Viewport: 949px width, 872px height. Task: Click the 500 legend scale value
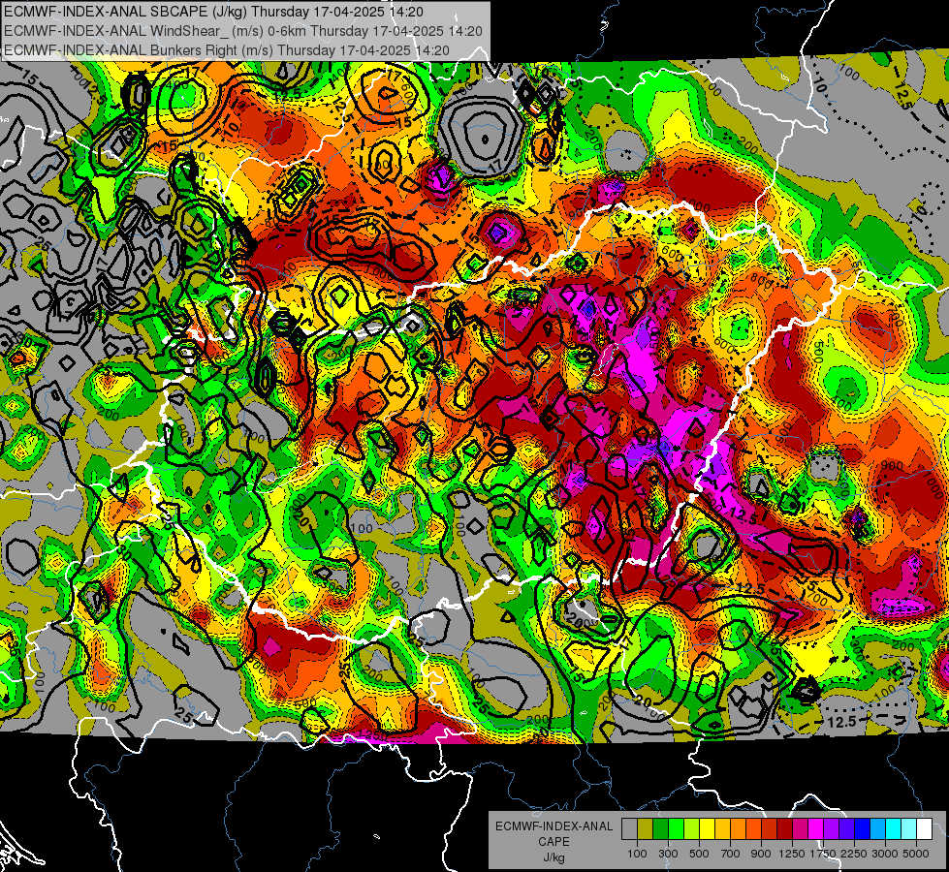pyautogui.click(x=699, y=854)
